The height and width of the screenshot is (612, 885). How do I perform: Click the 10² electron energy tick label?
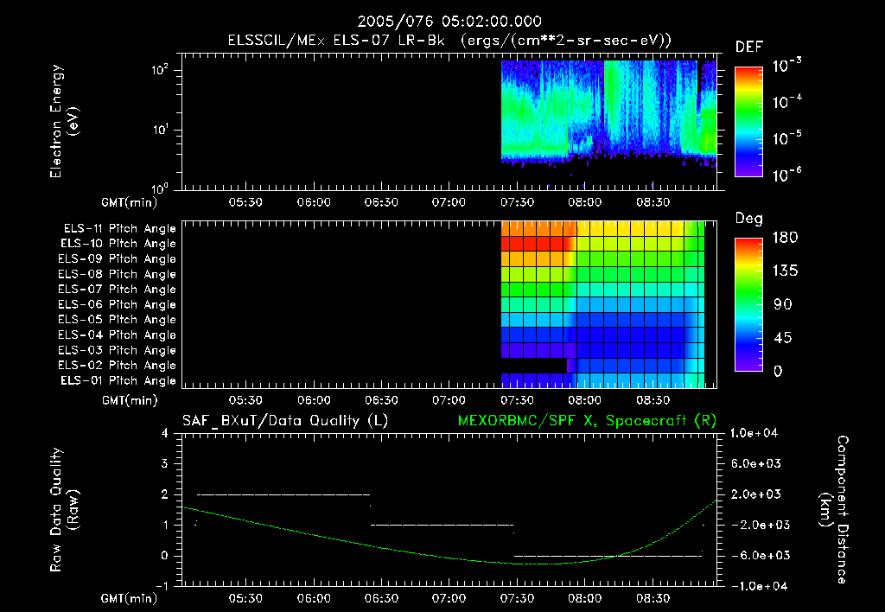[160, 71]
